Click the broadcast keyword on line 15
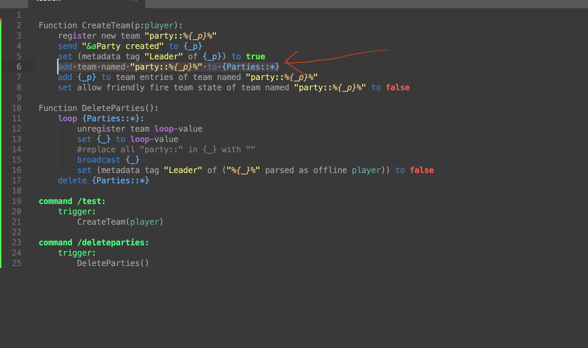The height and width of the screenshot is (348, 588). pyautogui.click(x=98, y=160)
